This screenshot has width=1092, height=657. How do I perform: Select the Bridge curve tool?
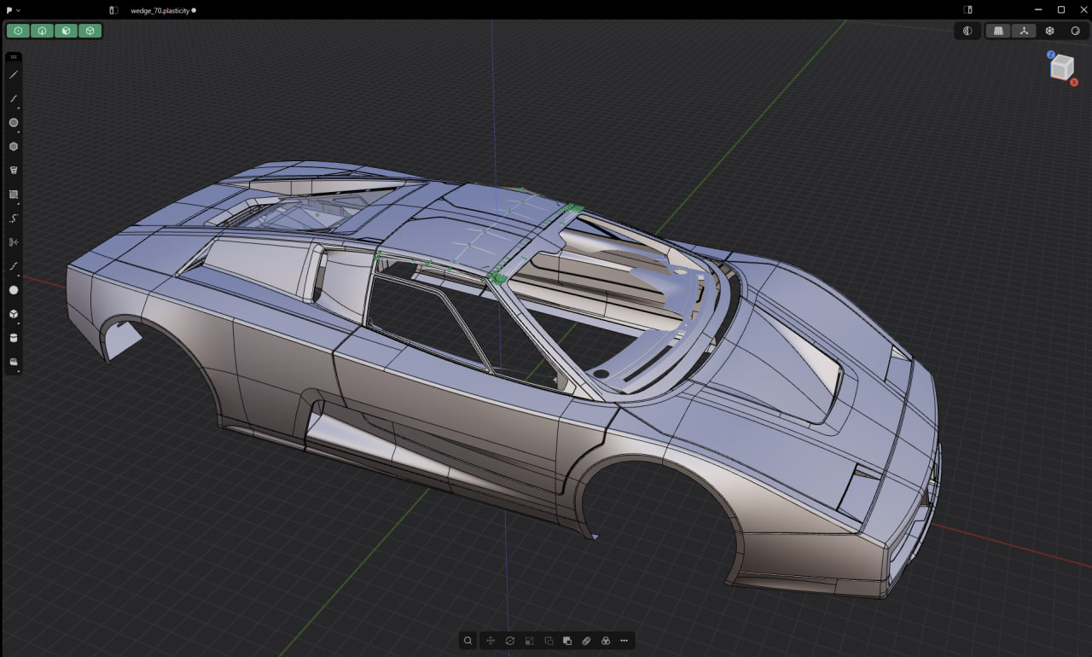(14, 266)
